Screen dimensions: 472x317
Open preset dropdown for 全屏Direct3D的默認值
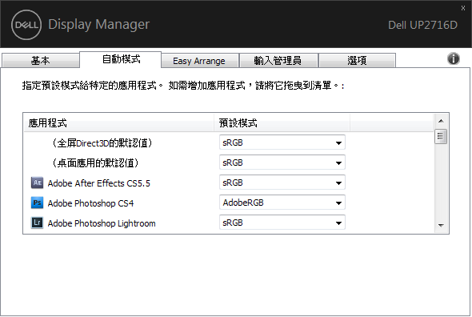(x=282, y=142)
